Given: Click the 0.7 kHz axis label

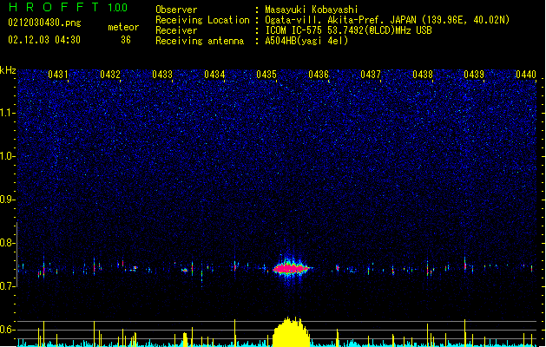Looking at the screenshot, I should point(8,286).
